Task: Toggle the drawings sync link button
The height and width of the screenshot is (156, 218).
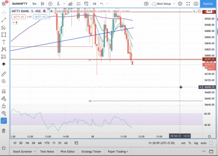Action: [4, 121]
